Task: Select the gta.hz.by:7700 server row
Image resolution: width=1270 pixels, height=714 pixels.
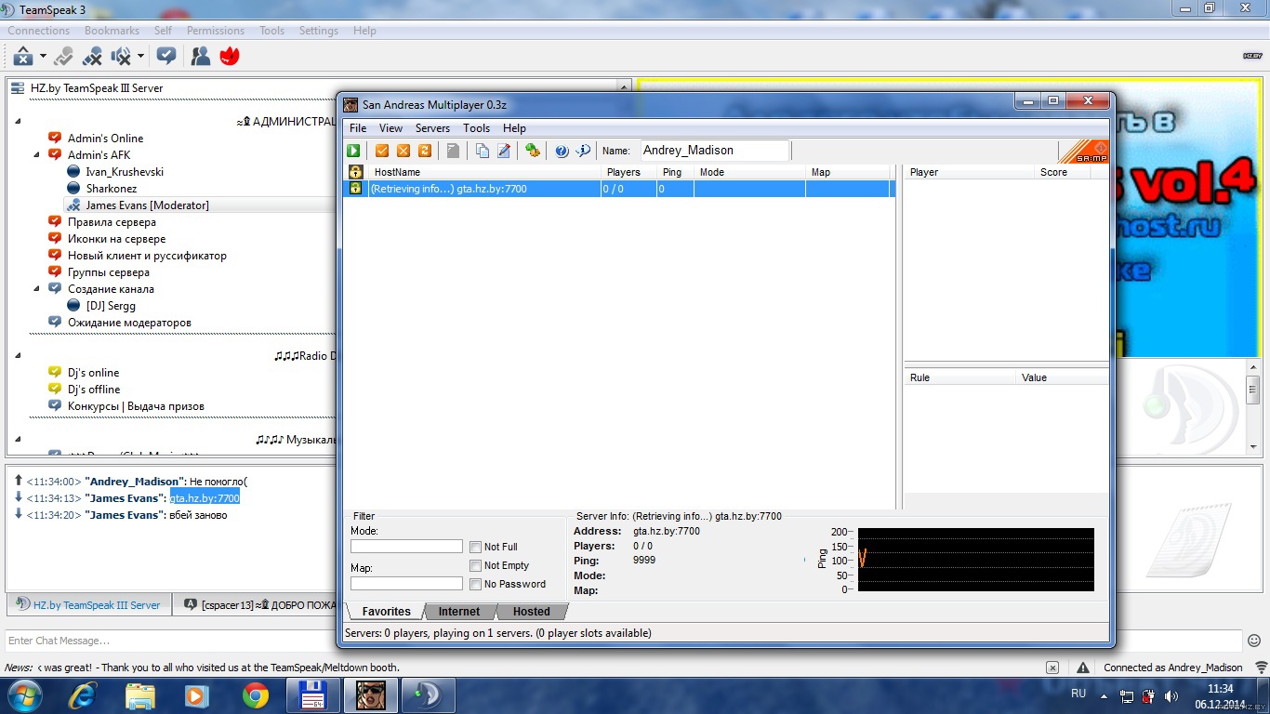Action: click(619, 189)
